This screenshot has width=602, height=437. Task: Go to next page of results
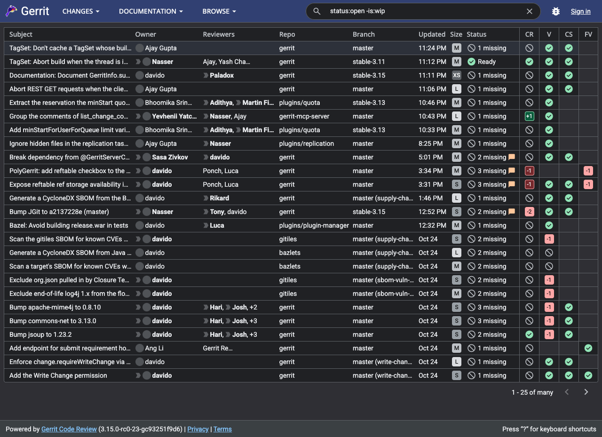click(x=586, y=392)
